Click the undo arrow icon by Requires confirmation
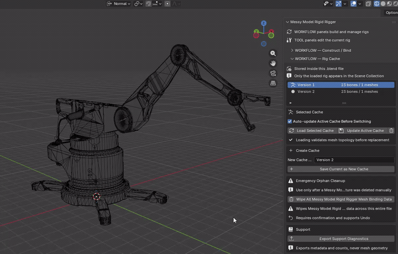398x254 pixels. point(291,218)
